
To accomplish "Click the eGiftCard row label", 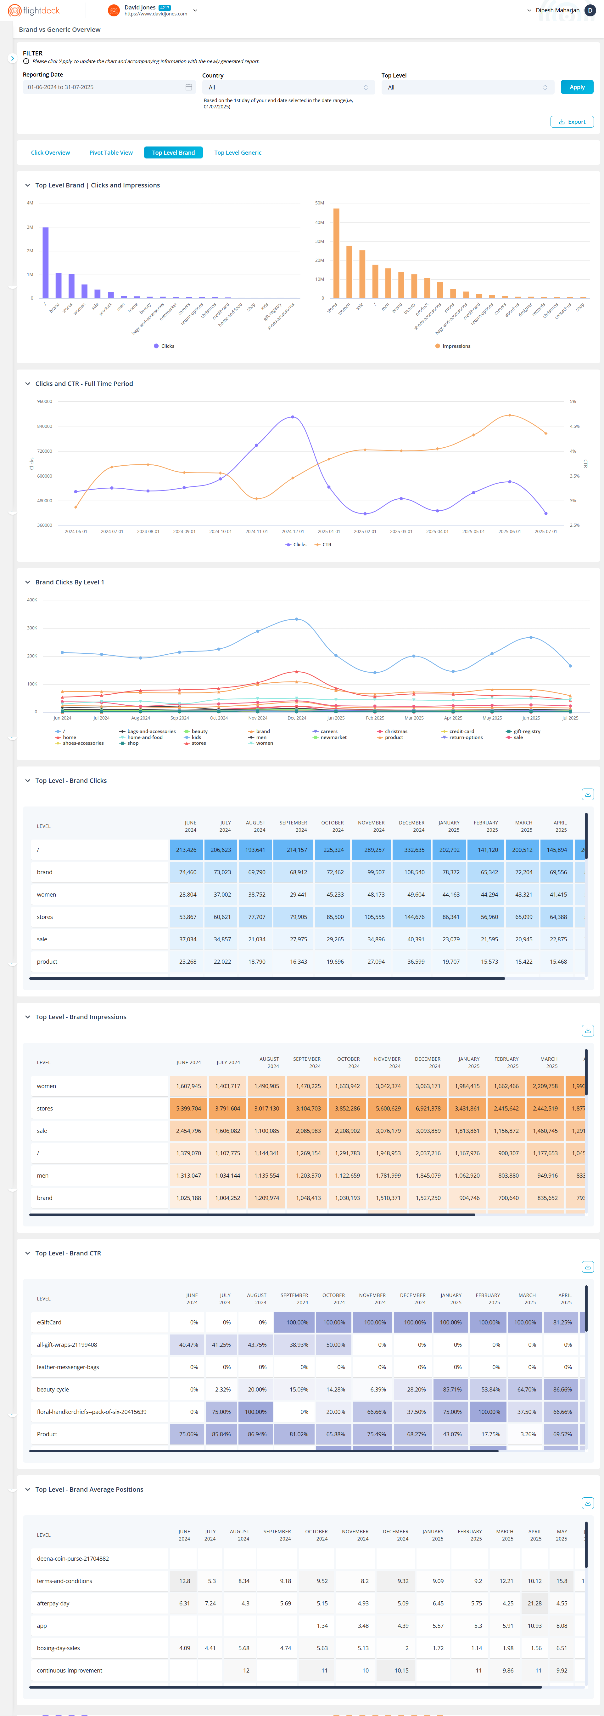I will (x=49, y=1322).
